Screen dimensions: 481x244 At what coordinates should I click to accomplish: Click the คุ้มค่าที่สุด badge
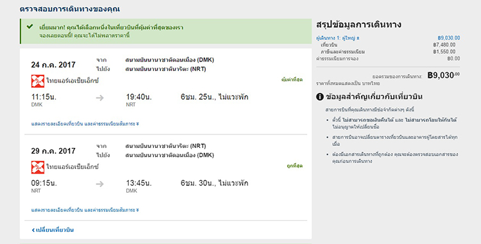click(x=292, y=79)
